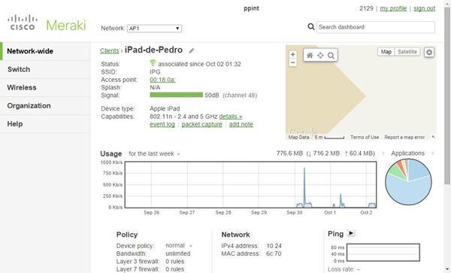Click in Search dashboard field
This screenshot has height=273, width=451.
coord(376,27)
